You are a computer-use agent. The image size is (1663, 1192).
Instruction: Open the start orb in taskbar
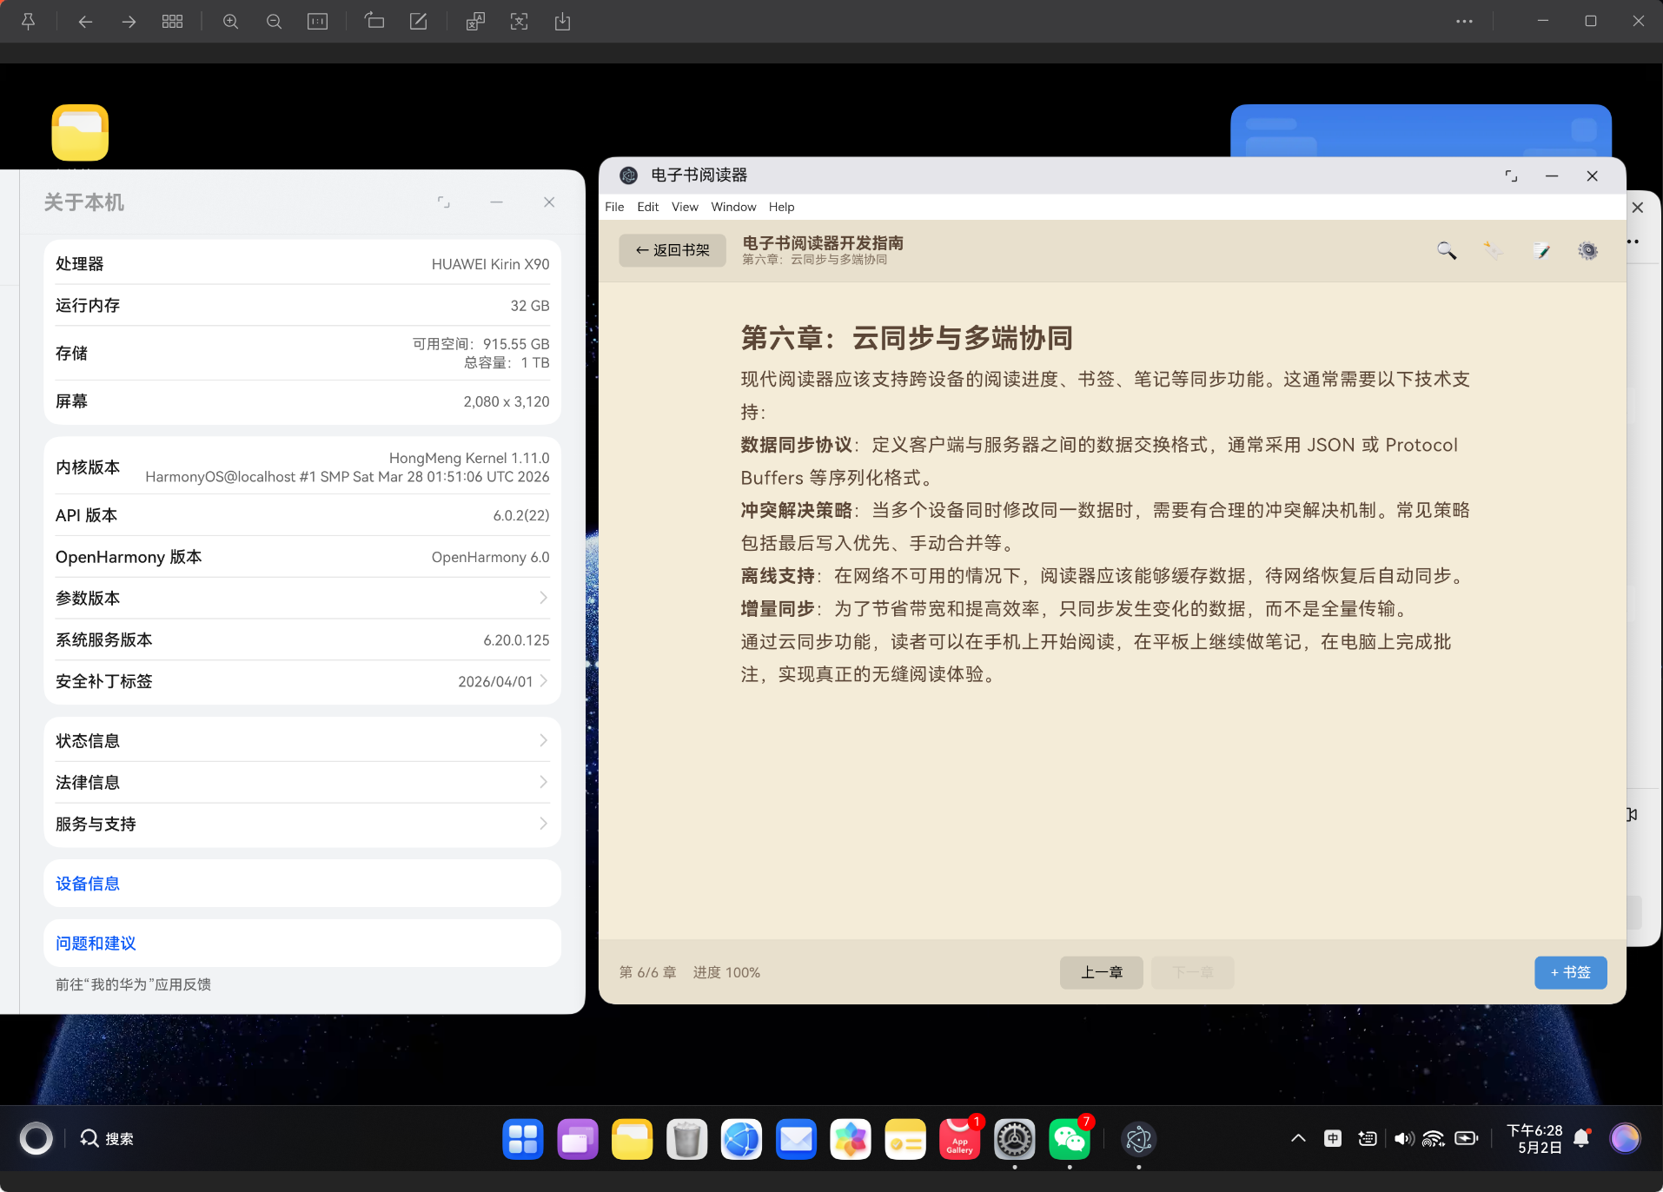coord(36,1138)
